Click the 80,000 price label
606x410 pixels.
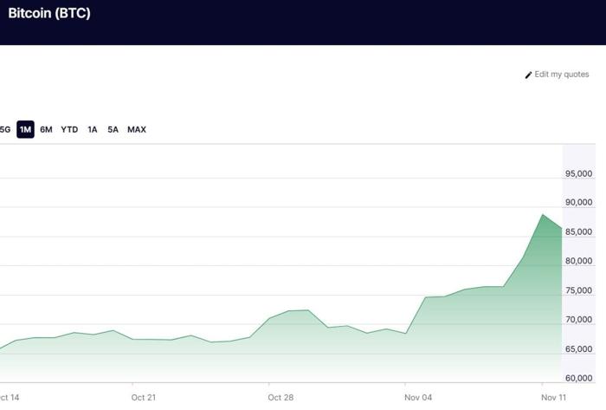click(x=578, y=261)
